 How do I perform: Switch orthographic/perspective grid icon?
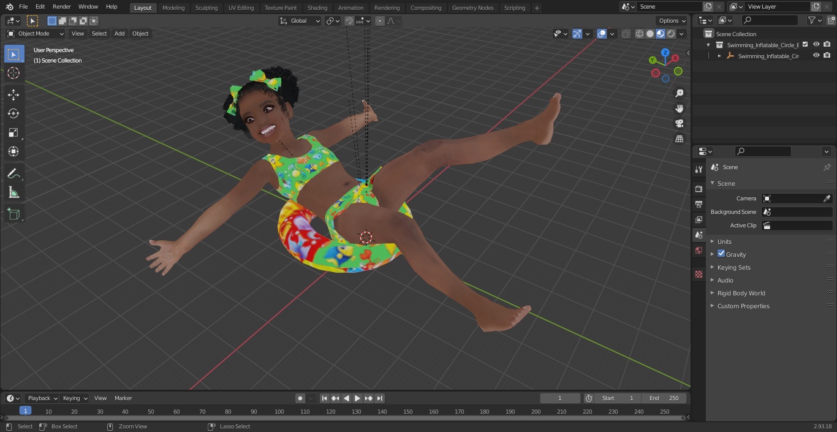point(679,138)
